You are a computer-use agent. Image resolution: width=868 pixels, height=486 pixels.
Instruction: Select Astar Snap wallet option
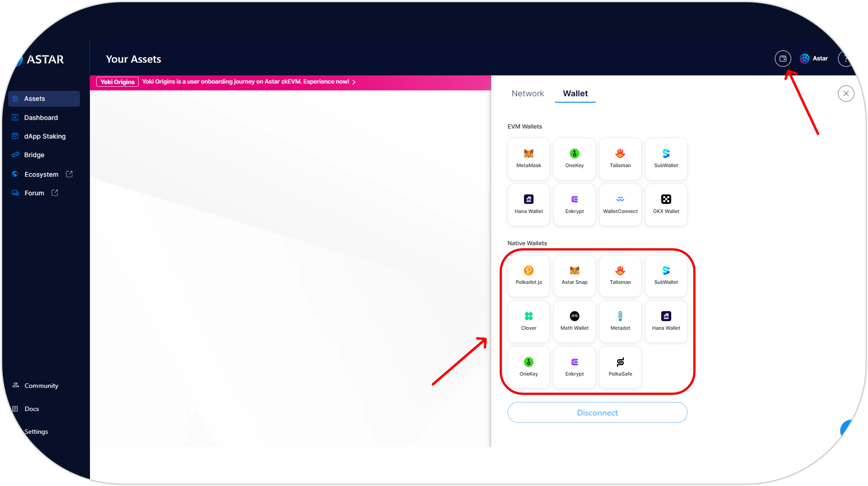(574, 275)
